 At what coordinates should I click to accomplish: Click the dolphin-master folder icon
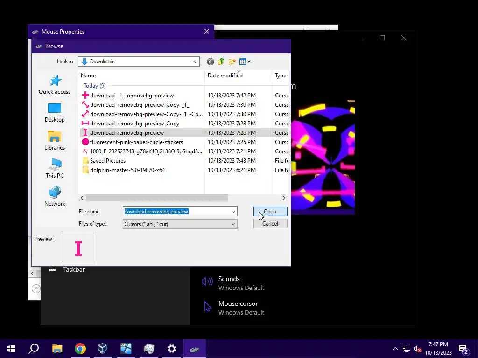coord(85,170)
